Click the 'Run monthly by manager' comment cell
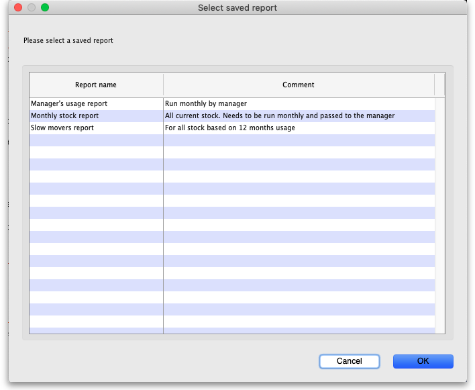The width and height of the screenshot is (475, 390). (206, 104)
